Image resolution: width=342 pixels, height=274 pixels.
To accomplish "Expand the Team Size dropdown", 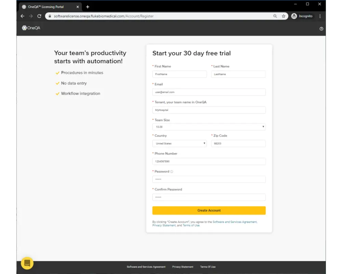I will 209,127.
